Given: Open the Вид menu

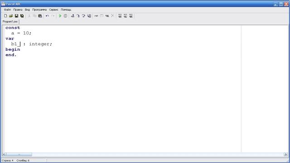Looking at the screenshot, I should click(x=27, y=10).
